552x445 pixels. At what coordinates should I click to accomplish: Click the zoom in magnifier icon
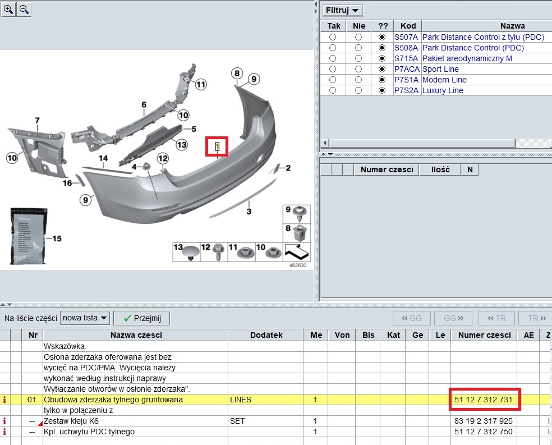coord(8,10)
